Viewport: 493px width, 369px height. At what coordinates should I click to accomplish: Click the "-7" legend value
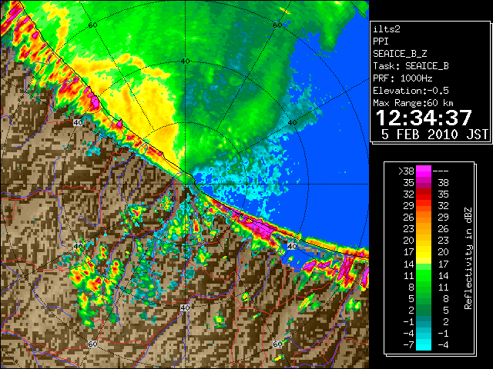click(x=408, y=345)
